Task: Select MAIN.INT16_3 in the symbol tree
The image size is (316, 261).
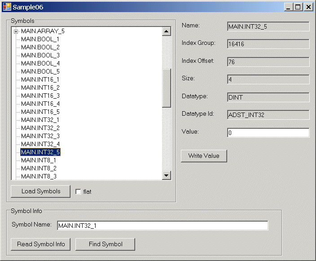Action: pos(40,96)
